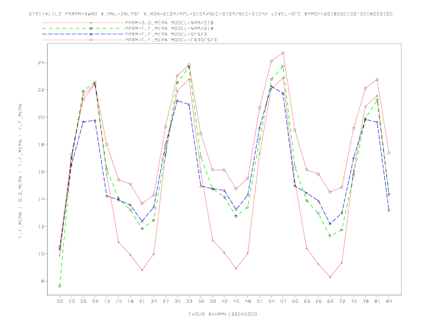
Task: Click x-axis tick label 03
Action: pyautogui.click(x=71, y=301)
